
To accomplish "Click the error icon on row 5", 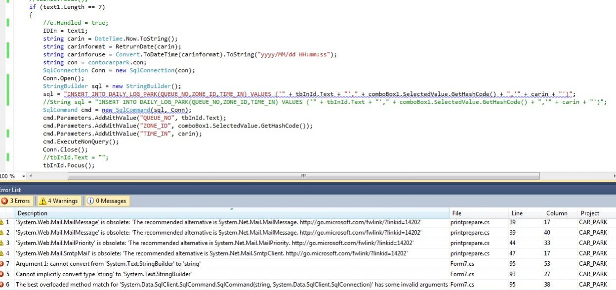I will tap(1, 274).
